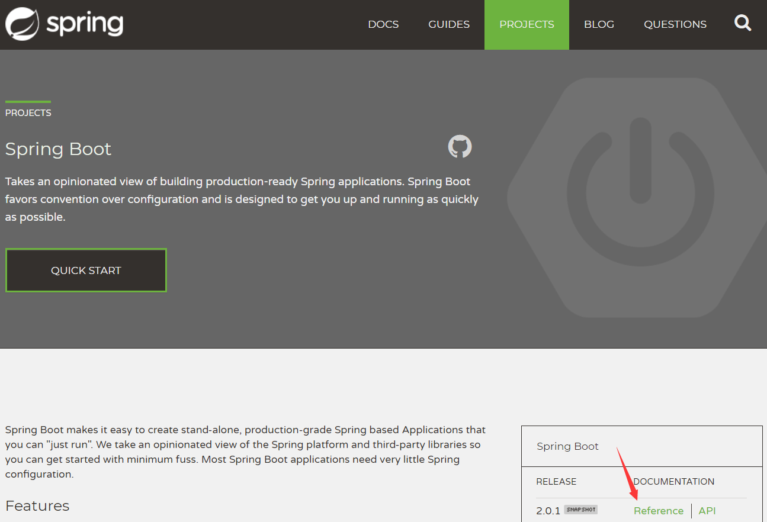
Task: Click the Spring Boot sidebar panel title
Action: [567, 446]
